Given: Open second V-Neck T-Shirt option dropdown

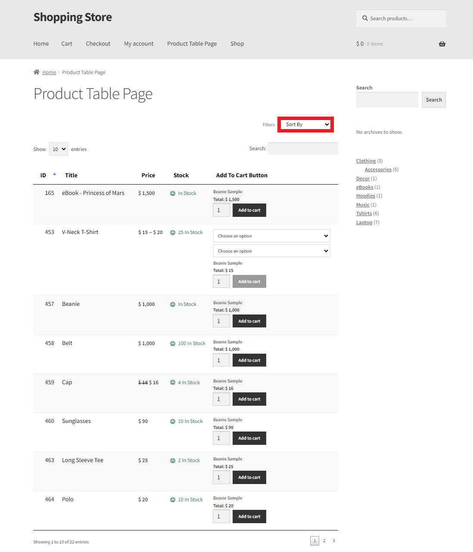Looking at the screenshot, I should click(x=272, y=251).
